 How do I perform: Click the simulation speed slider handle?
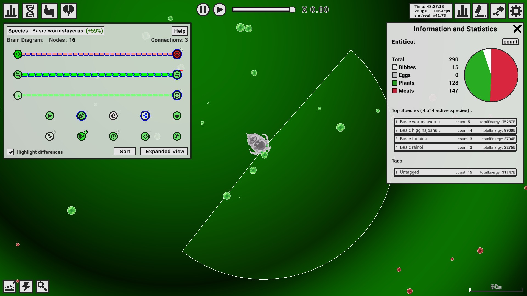[x=292, y=10]
